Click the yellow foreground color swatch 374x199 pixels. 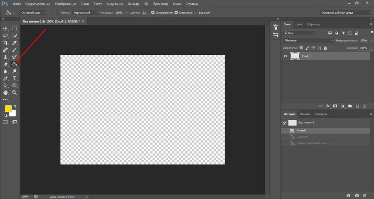[x=7, y=108]
